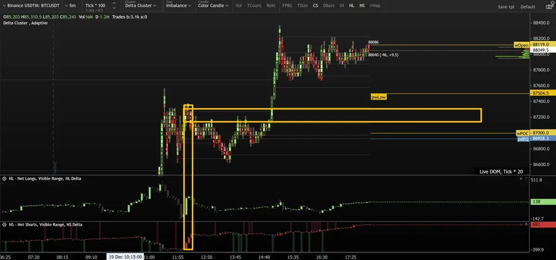Click the Live DOM, Tick * 20 label

click(501, 171)
